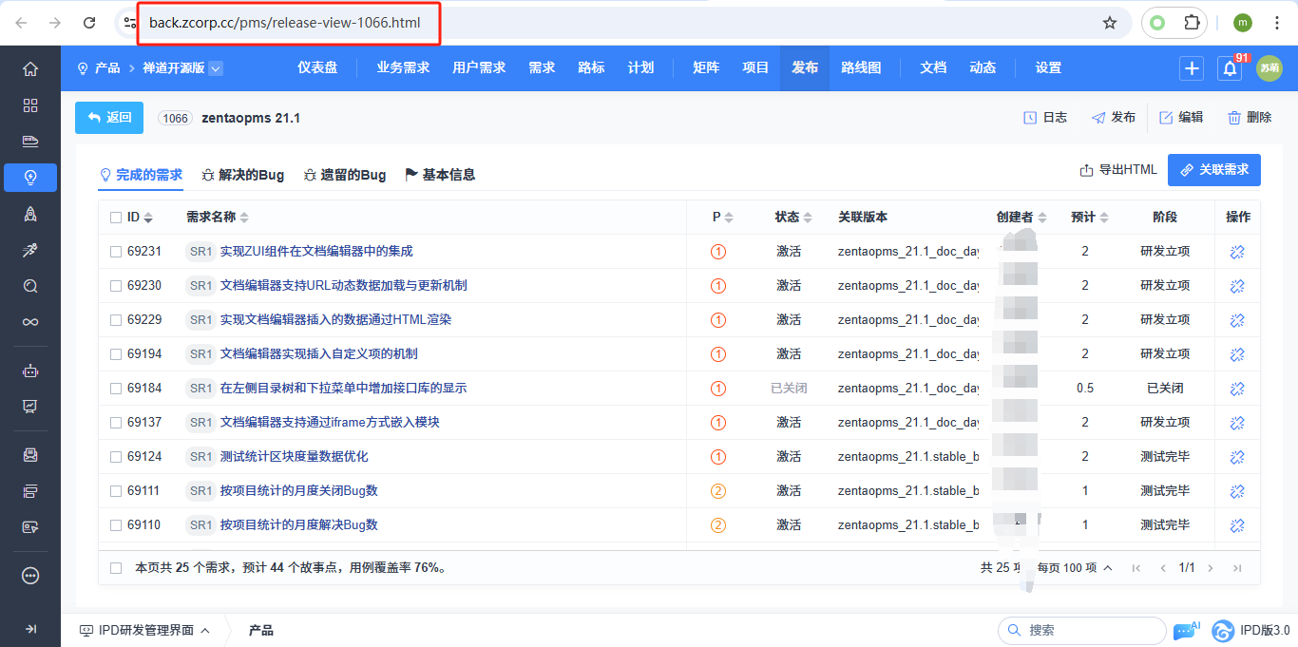Open the home icon in left sidebar
1298x647 pixels.
coord(30,69)
